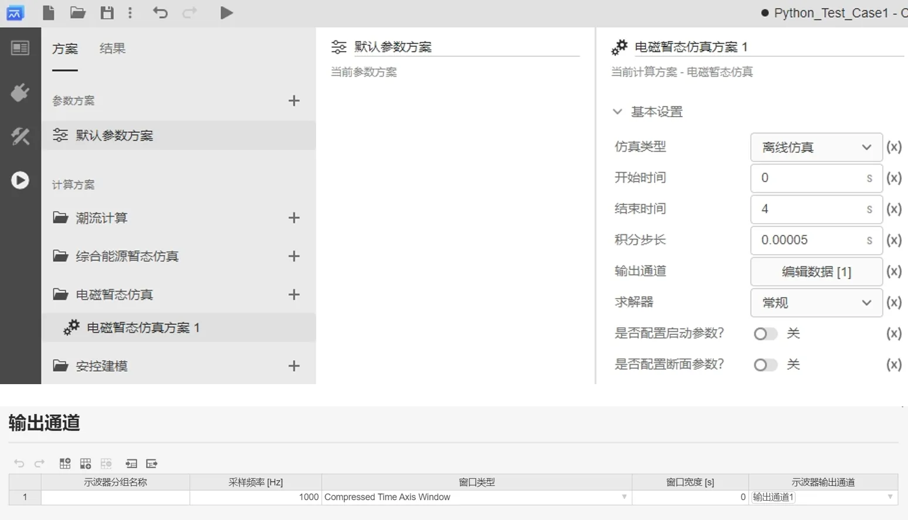Click the add plus next to 电磁暂态仿真
The width and height of the screenshot is (908, 520).
click(x=294, y=295)
